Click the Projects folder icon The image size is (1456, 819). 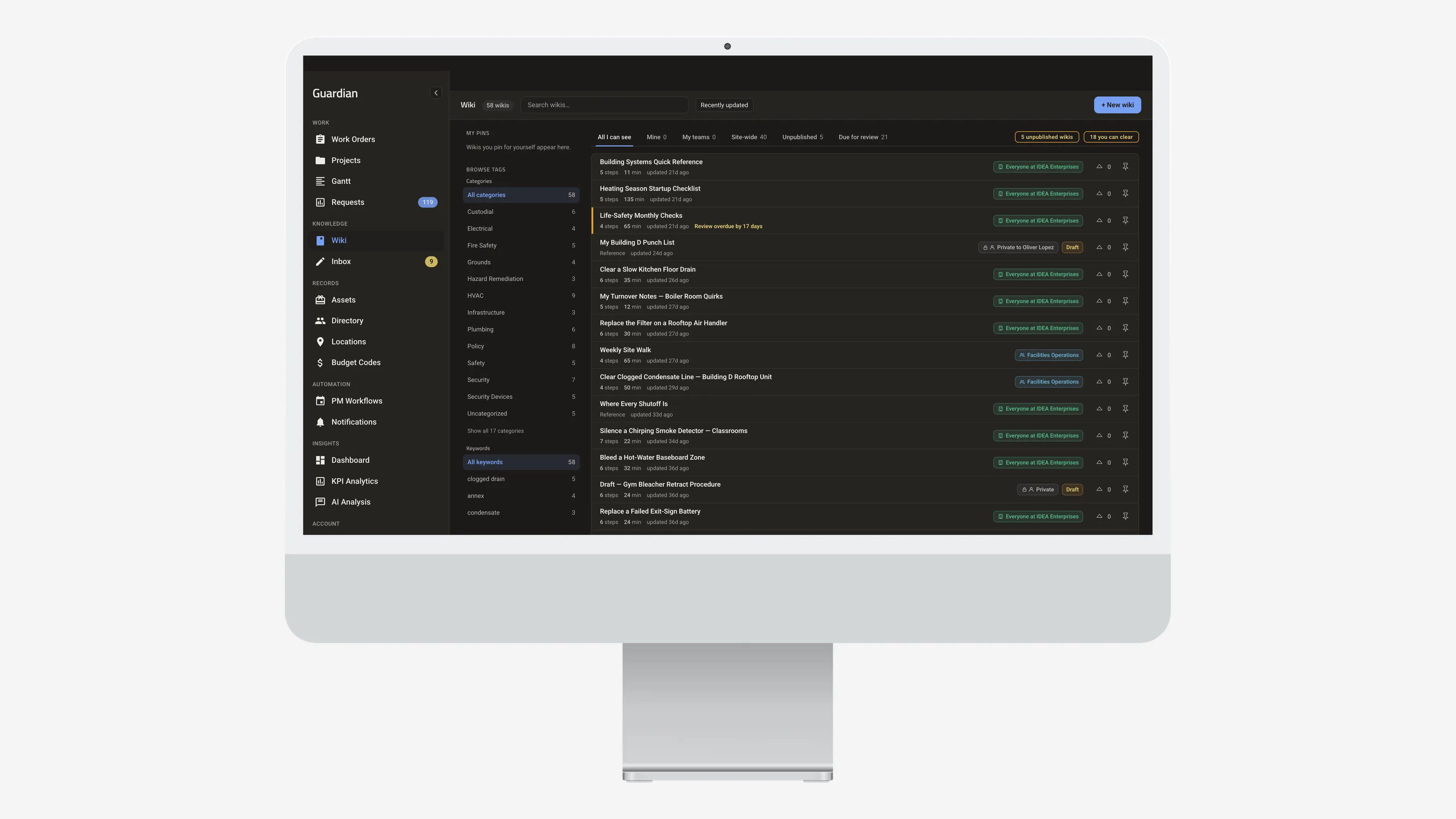[320, 161]
